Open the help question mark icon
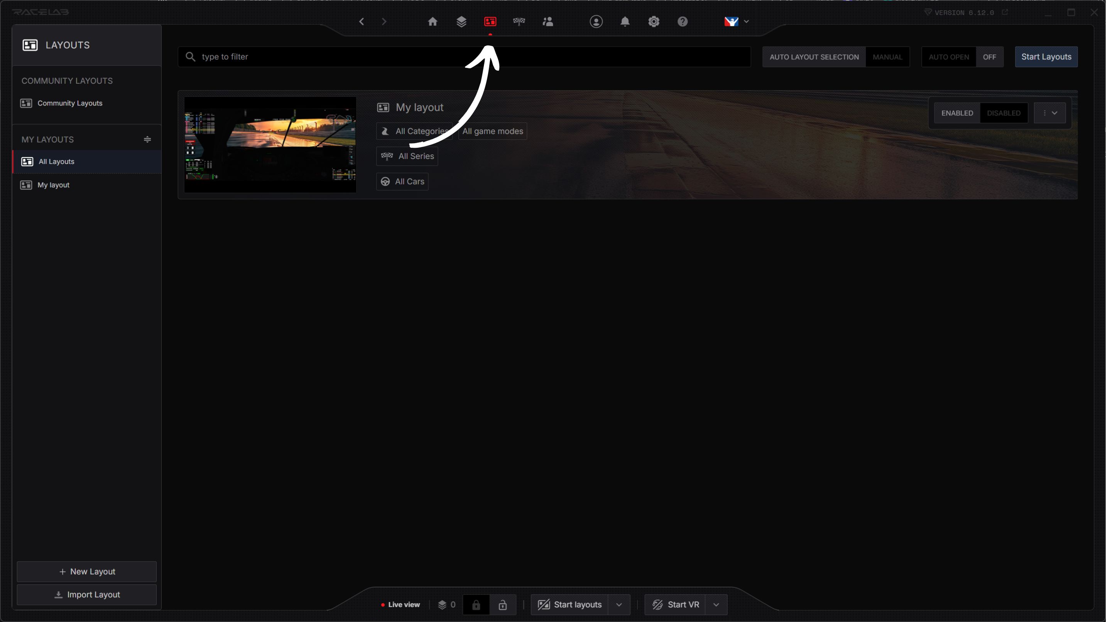1107x622 pixels. 682,22
